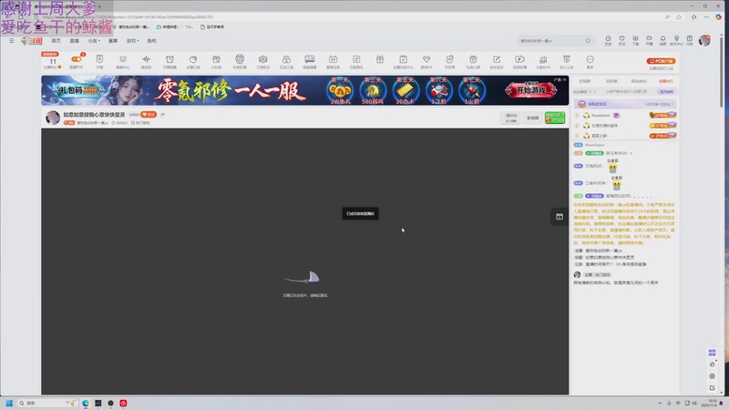Viewport: 729px width, 410px height.
Task: Click the share arrow next to follow
Action: tap(162, 115)
